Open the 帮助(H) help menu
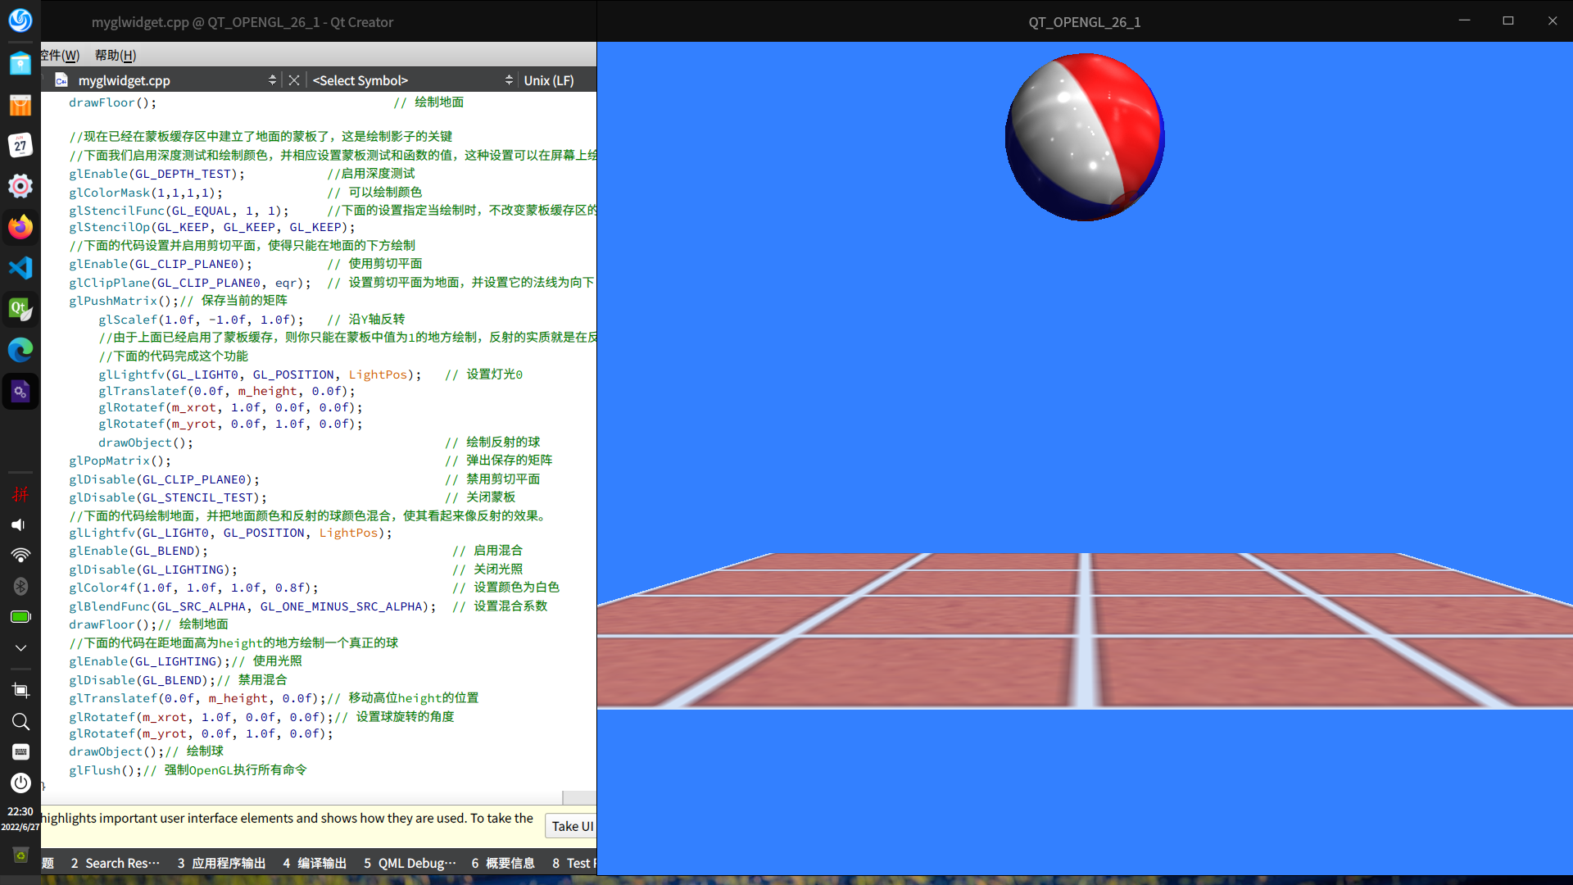 click(116, 55)
